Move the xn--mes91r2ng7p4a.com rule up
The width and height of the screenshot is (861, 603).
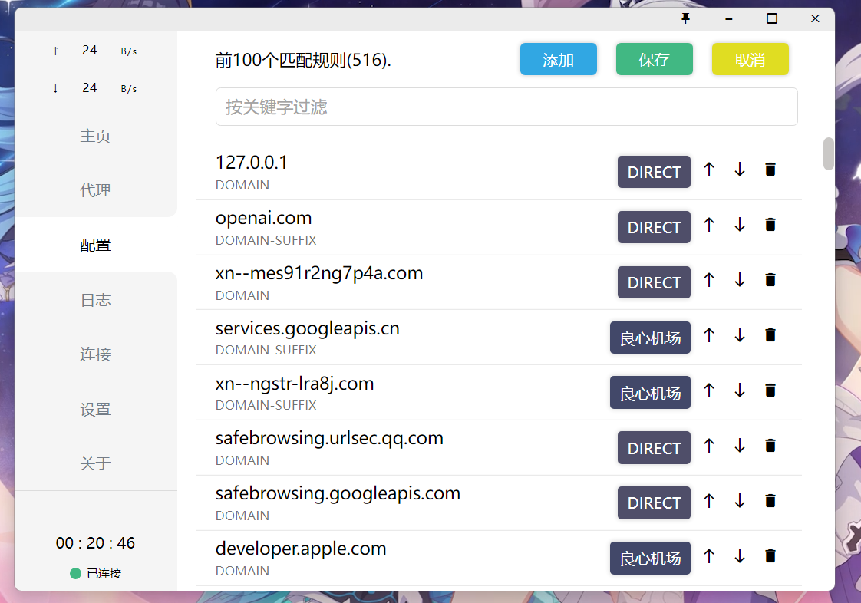[709, 280]
